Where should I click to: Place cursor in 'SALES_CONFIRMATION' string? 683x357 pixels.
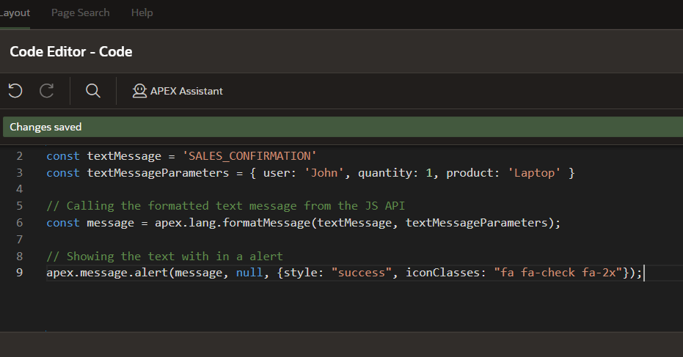(249, 155)
